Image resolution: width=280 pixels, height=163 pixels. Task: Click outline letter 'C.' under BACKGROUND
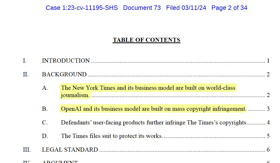[45, 123]
